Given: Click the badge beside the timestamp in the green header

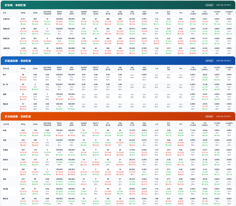Looking at the screenshot, I should tap(209, 5).
